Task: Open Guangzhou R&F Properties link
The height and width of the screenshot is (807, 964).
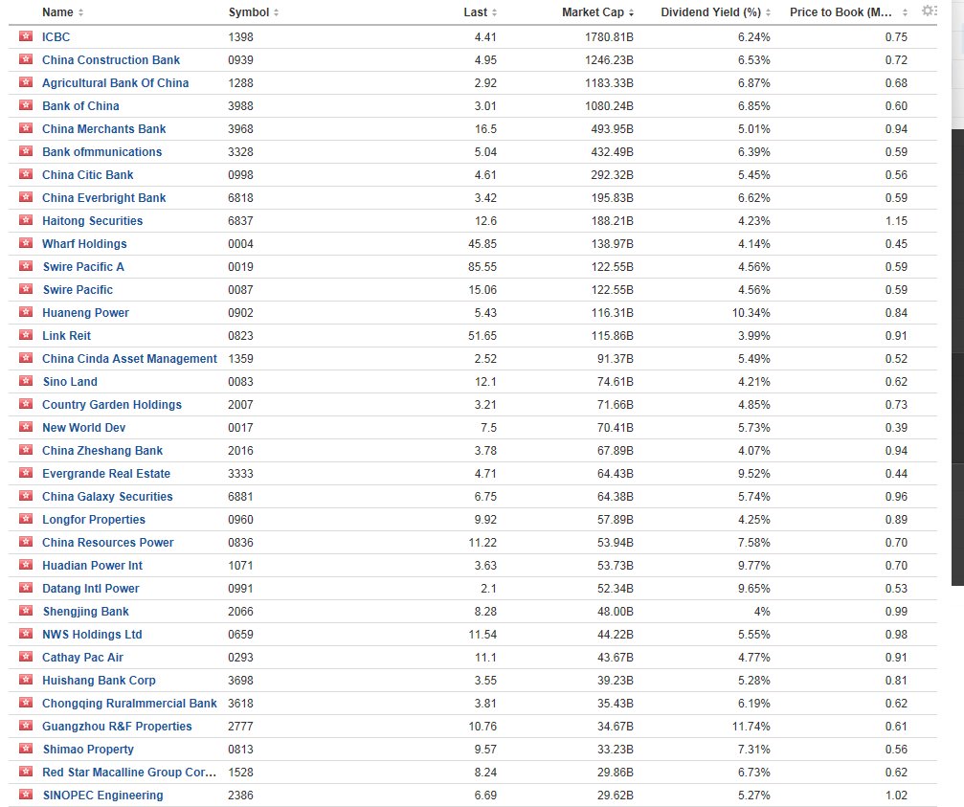Action: click(117, 726)
